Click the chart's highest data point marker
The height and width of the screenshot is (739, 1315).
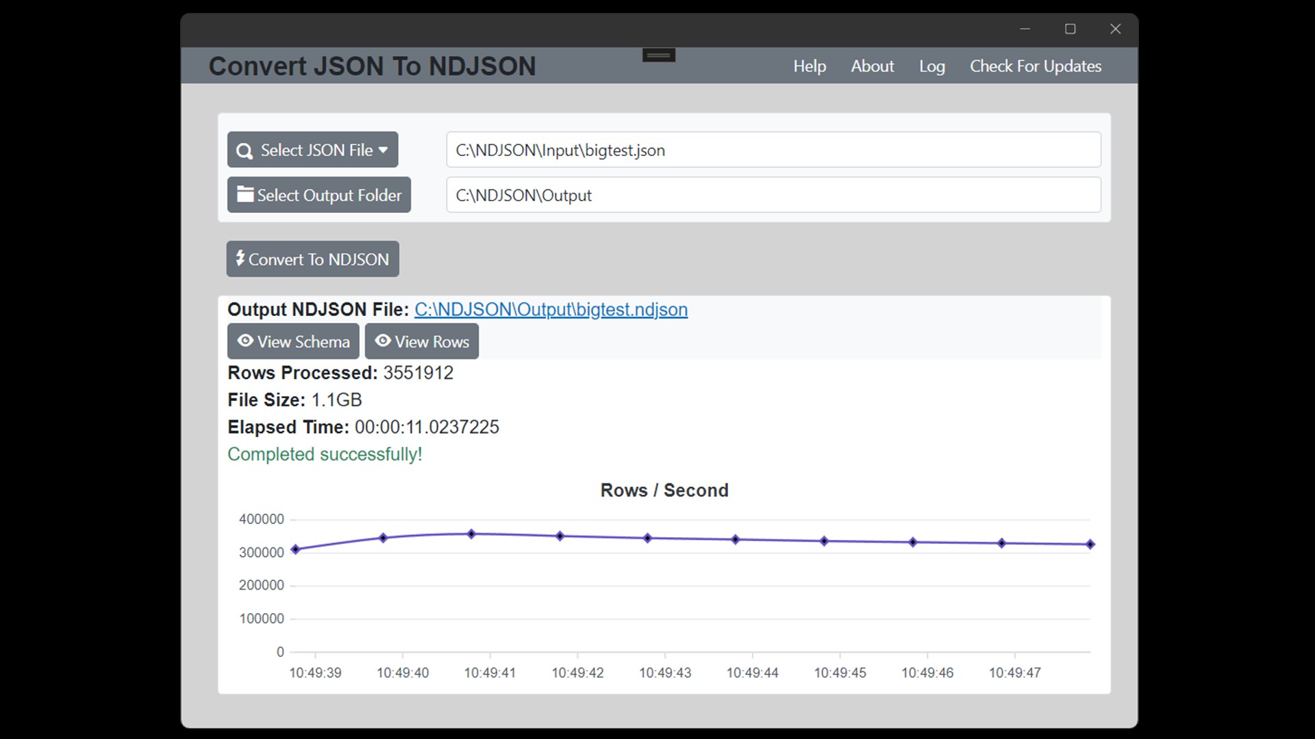pos(471,534)
